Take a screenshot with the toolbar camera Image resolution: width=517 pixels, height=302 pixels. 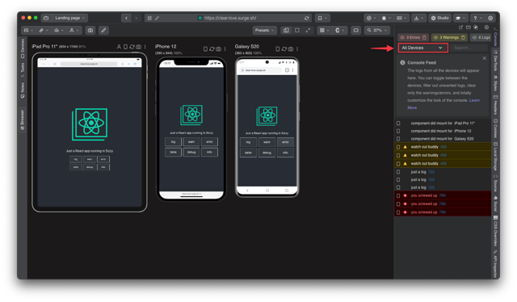[90, 31]
